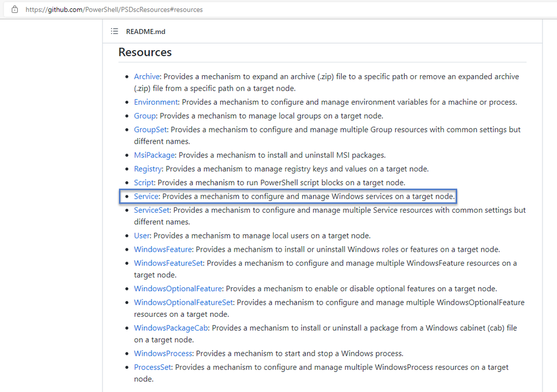Follow the User resource link

[x=142, y=236]
